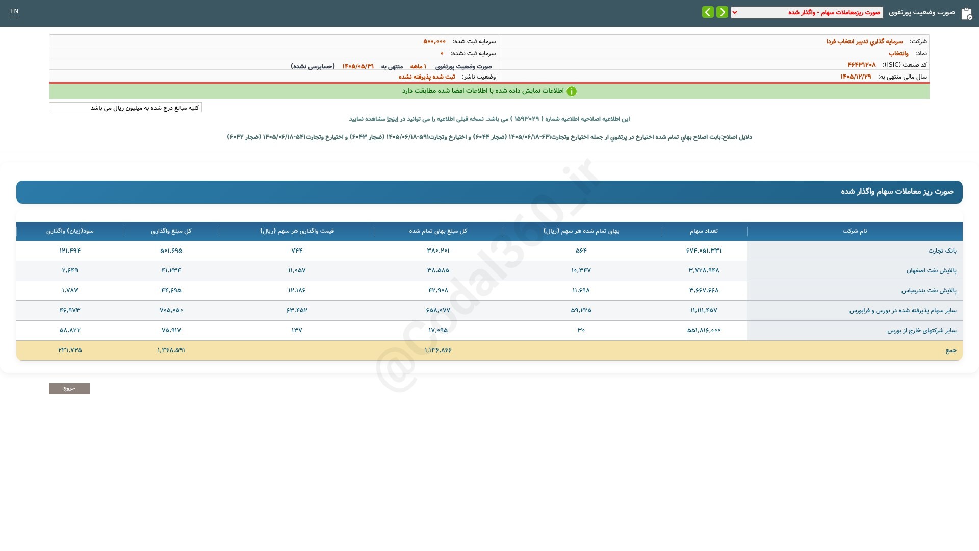Click the total cost value ۱,۱۳۶,۸۶۶

(438, 350)
